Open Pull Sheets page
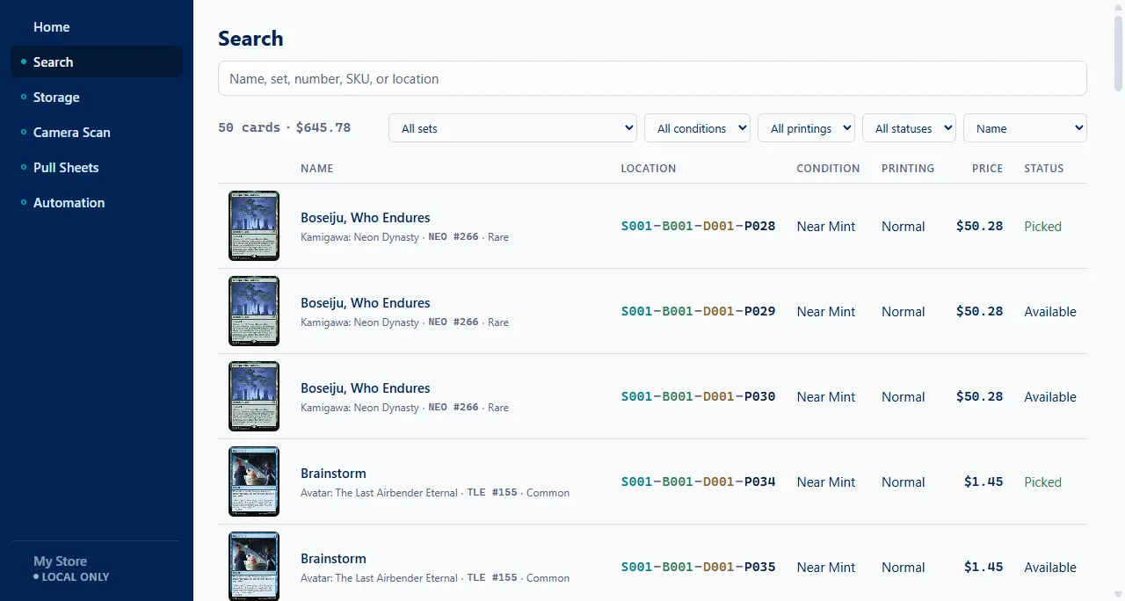 pyautogui.click(x=97, y=168)
